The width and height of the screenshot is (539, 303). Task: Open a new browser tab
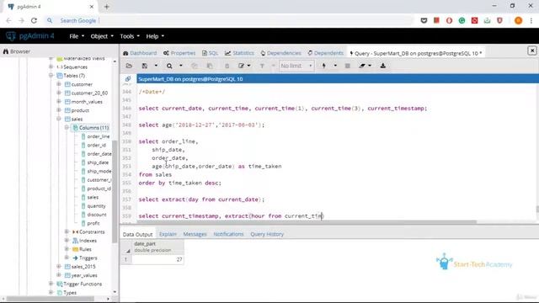coord(107,7)
